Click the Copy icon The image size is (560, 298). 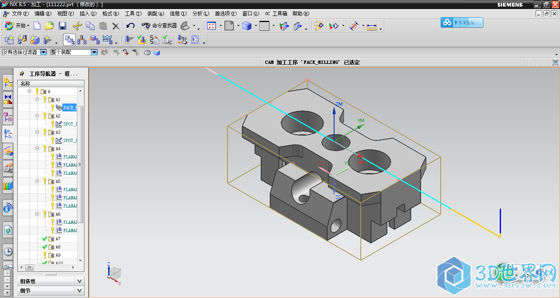(90, 26)
